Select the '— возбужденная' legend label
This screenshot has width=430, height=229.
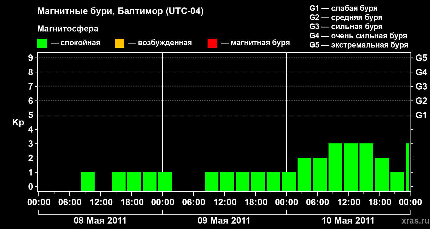tap(160, 43)
